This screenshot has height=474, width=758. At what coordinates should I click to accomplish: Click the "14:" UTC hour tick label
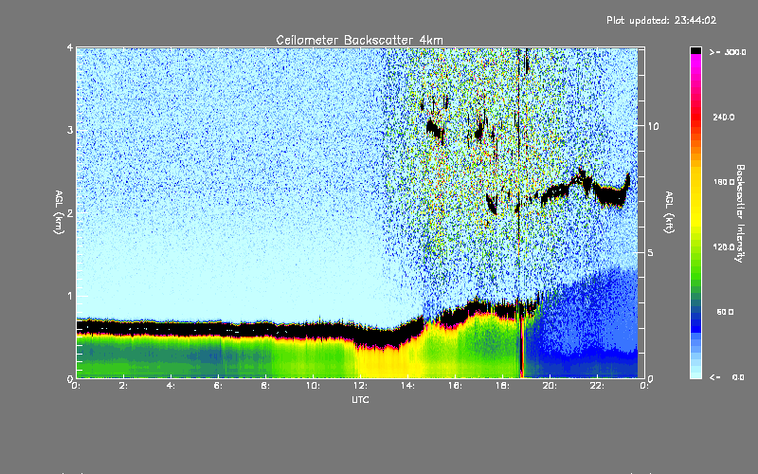click(407, 386)
